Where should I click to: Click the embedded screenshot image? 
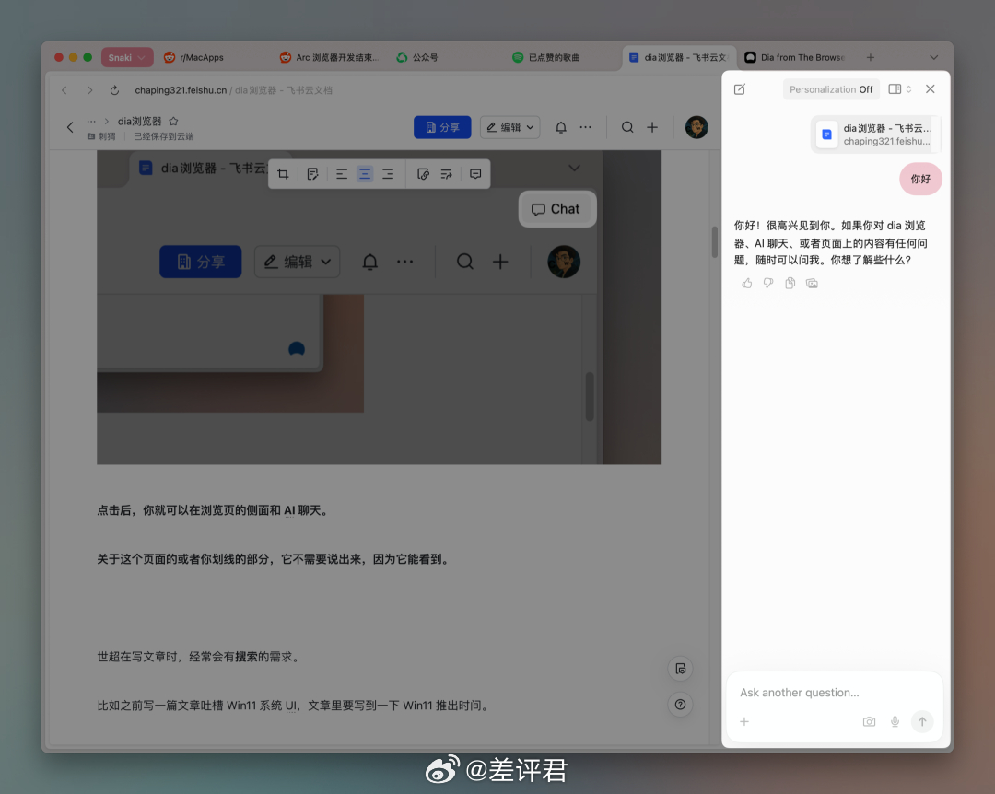tap(379, 307)
